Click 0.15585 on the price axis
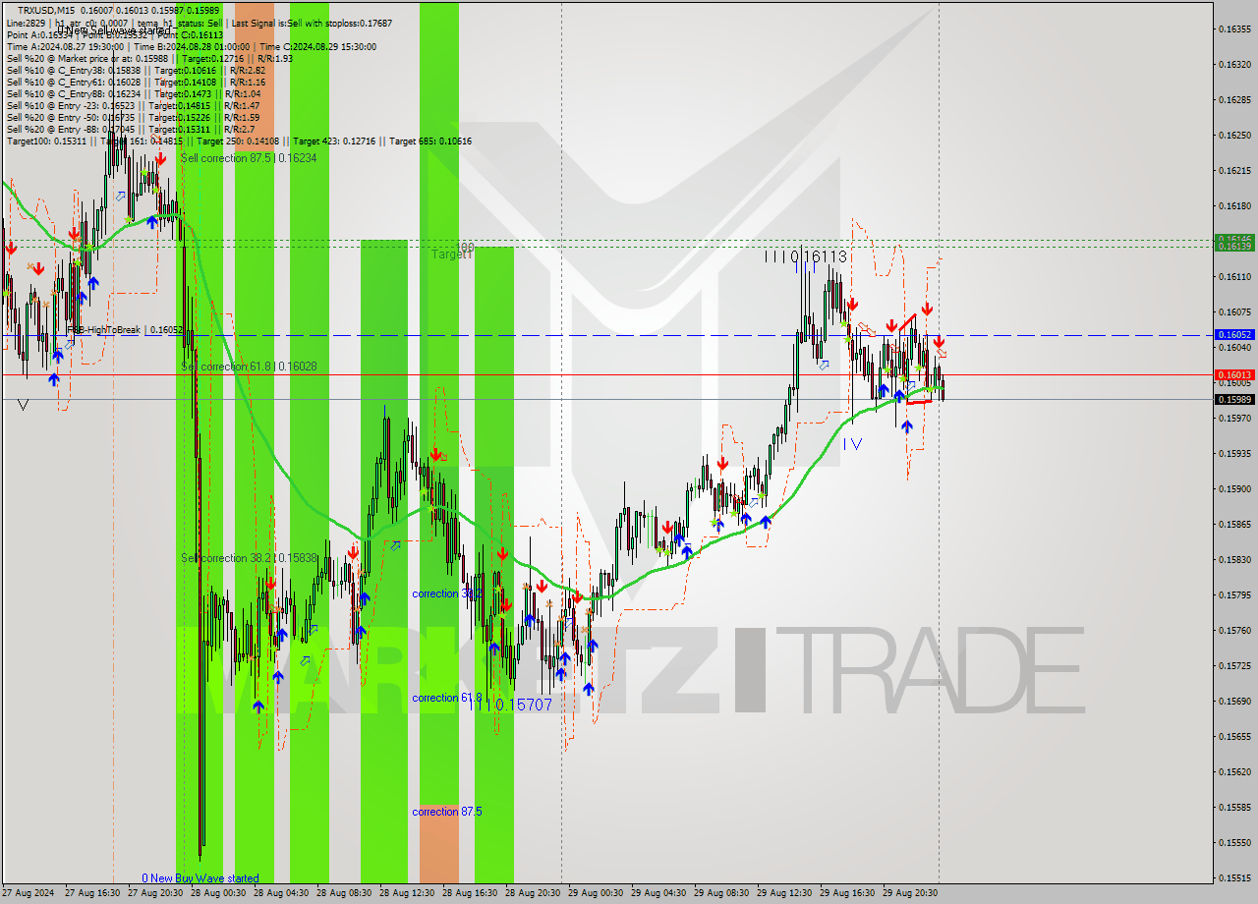The width and height of the screenshot is (1258, 904). click(1234, 807)
